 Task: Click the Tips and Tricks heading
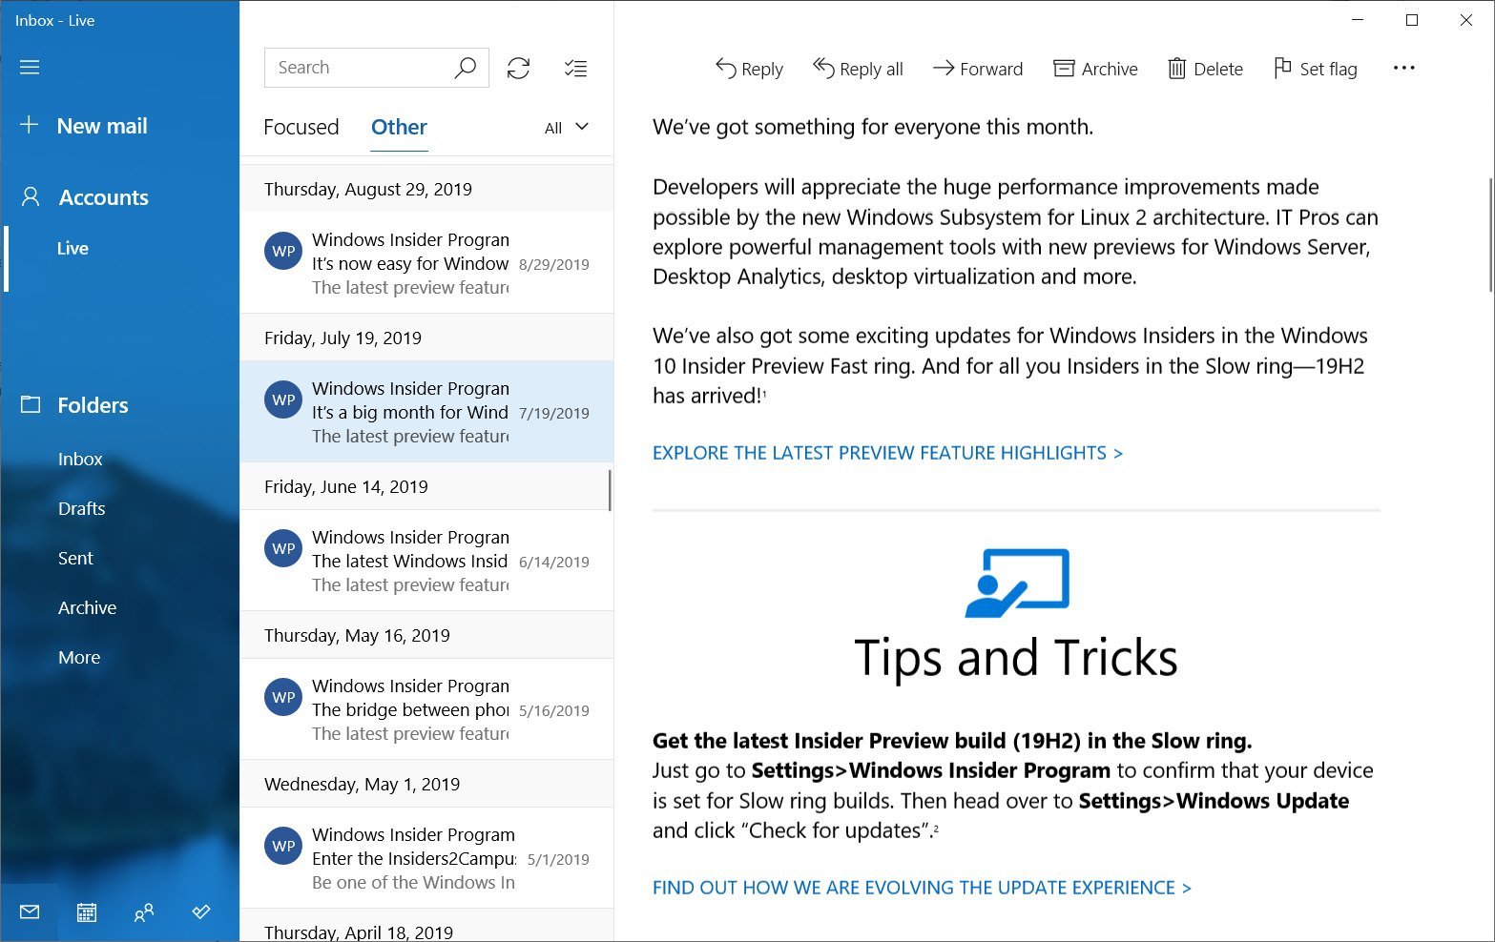coord(1016,659)
